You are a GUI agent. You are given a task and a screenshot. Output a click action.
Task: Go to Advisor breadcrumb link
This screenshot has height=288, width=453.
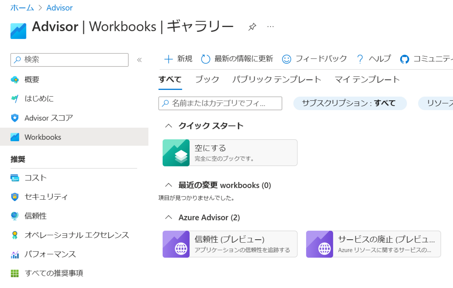pos(60,8)
